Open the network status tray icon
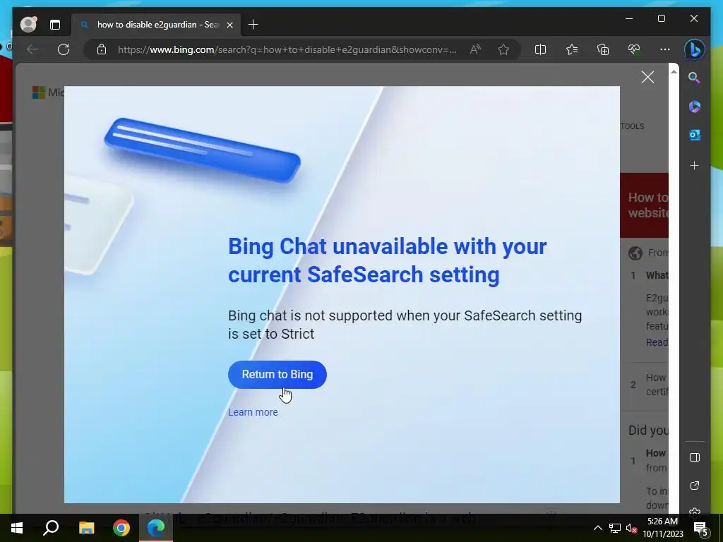 pos(615,528)
